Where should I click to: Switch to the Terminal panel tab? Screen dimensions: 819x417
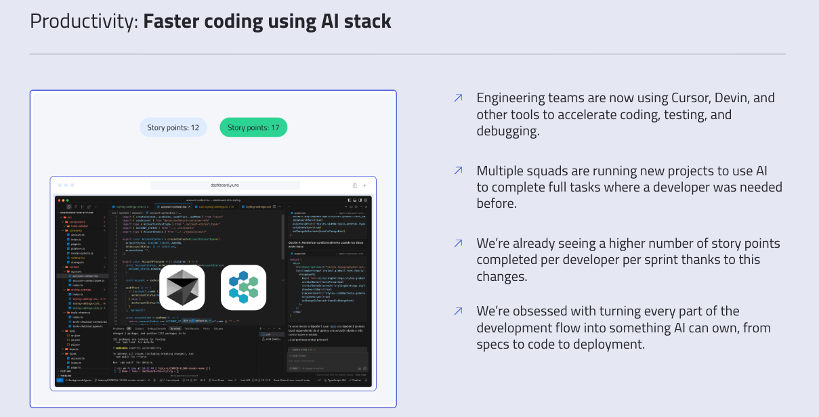175,328
